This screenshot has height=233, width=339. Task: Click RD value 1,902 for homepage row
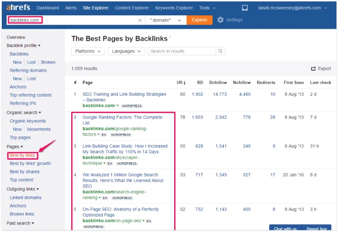pyautogui.click(x=197, y=94)
